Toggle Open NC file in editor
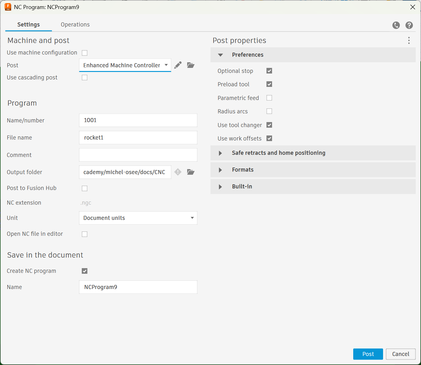 [x=85, y=234]
